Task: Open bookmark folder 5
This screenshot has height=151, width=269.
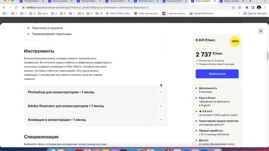Action: [54, 13]
